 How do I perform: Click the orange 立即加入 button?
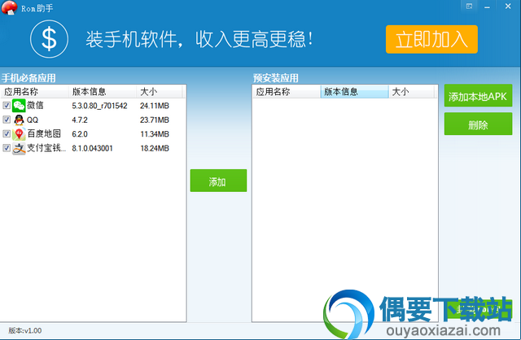pos(431,39)
